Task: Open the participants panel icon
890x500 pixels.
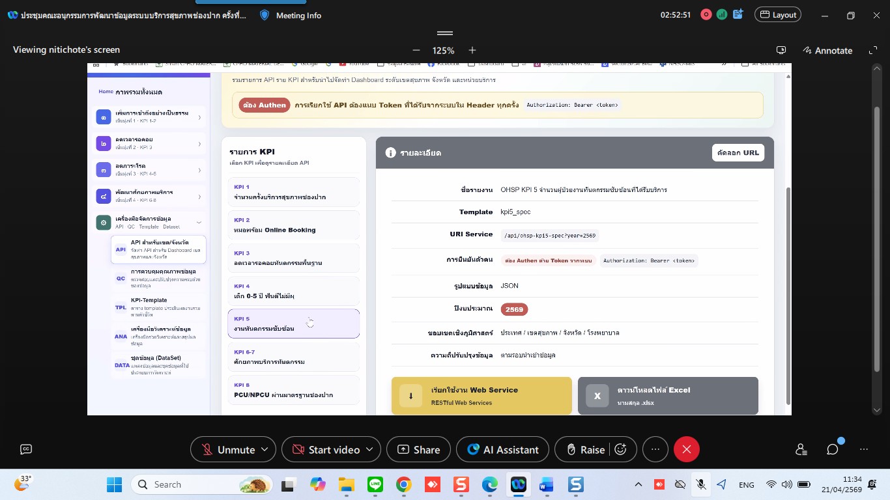Action: (801, 449)
